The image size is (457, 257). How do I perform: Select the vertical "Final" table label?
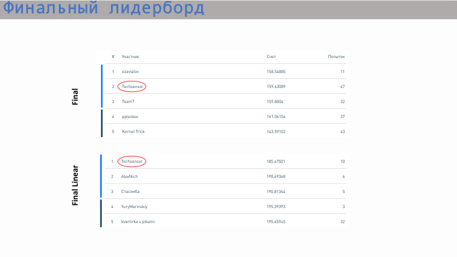tap(75, 97)
